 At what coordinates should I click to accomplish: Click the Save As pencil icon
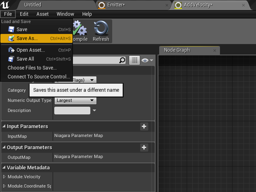click(11, 38)
